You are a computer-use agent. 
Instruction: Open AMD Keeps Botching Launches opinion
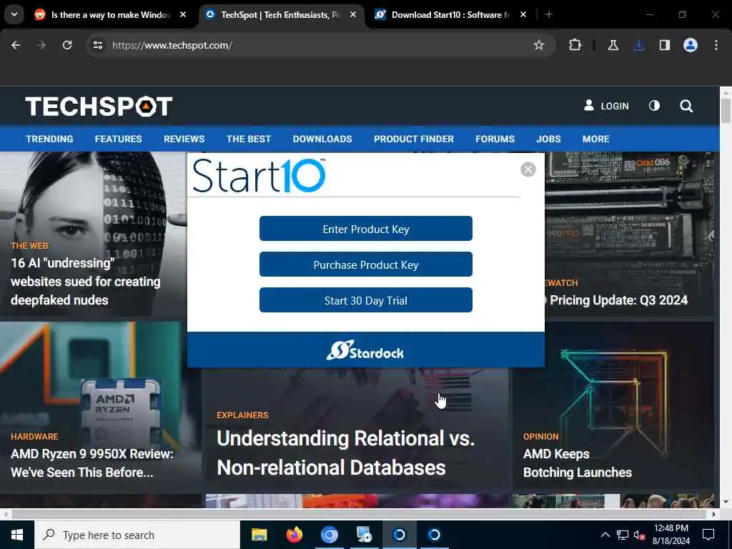[x=578, y=463]
